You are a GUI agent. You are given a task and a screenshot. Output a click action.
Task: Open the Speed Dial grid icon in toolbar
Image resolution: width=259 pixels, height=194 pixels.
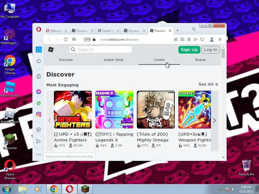coord(74,39)
